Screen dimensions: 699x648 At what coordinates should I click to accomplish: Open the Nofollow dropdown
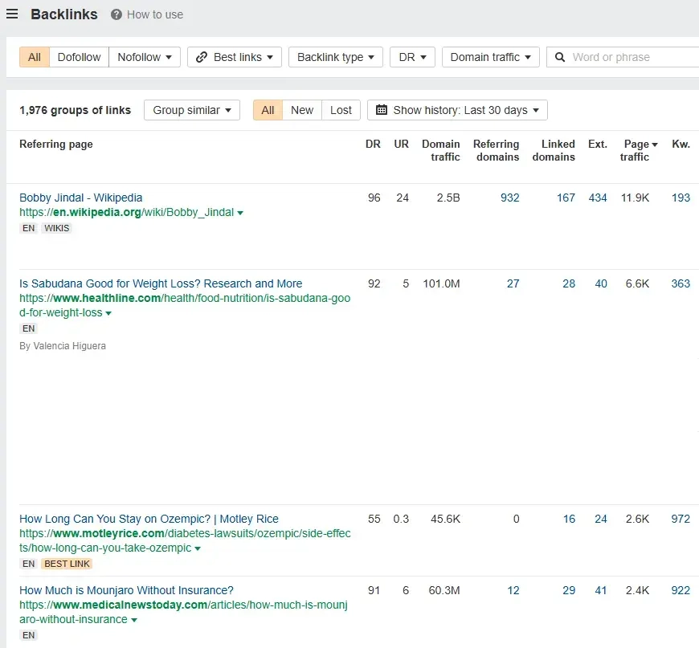click(145, 57)
